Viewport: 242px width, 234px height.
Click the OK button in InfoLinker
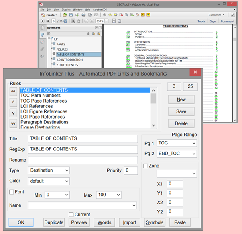click(x=21, y=222)
